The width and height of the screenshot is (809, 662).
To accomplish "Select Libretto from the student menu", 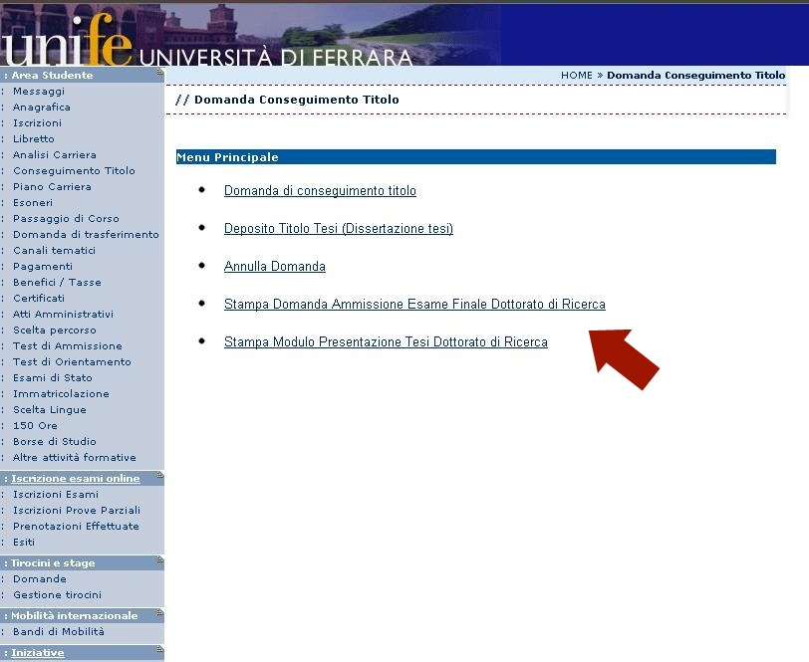I will 34,139.
